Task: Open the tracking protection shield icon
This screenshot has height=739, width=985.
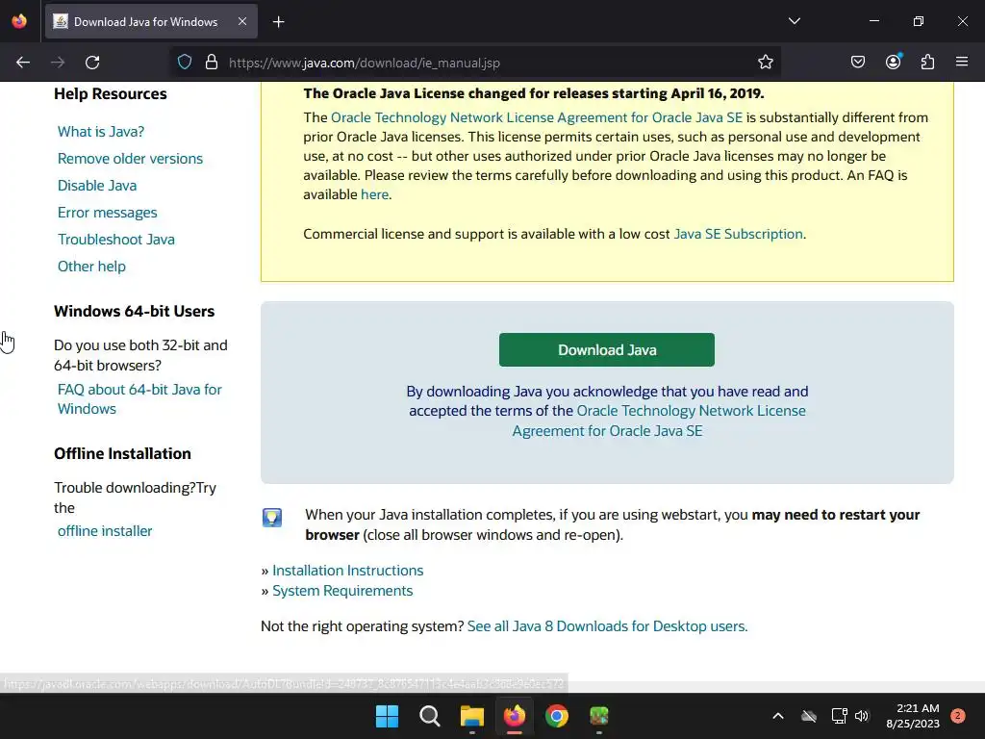Action: [x=185, y=63]
